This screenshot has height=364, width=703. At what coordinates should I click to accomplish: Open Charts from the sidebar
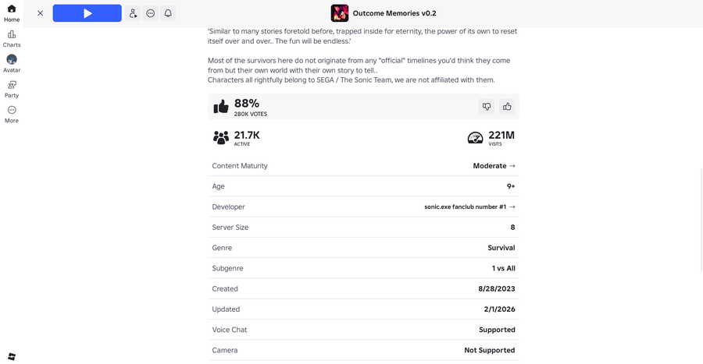(12, 38)
